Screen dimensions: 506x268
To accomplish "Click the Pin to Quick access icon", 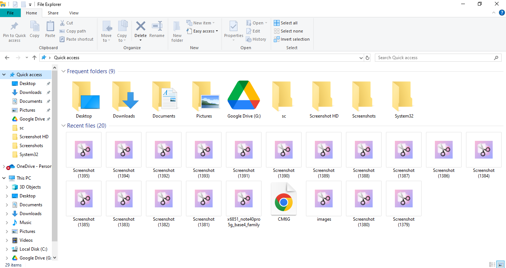I will coord(14,27).
